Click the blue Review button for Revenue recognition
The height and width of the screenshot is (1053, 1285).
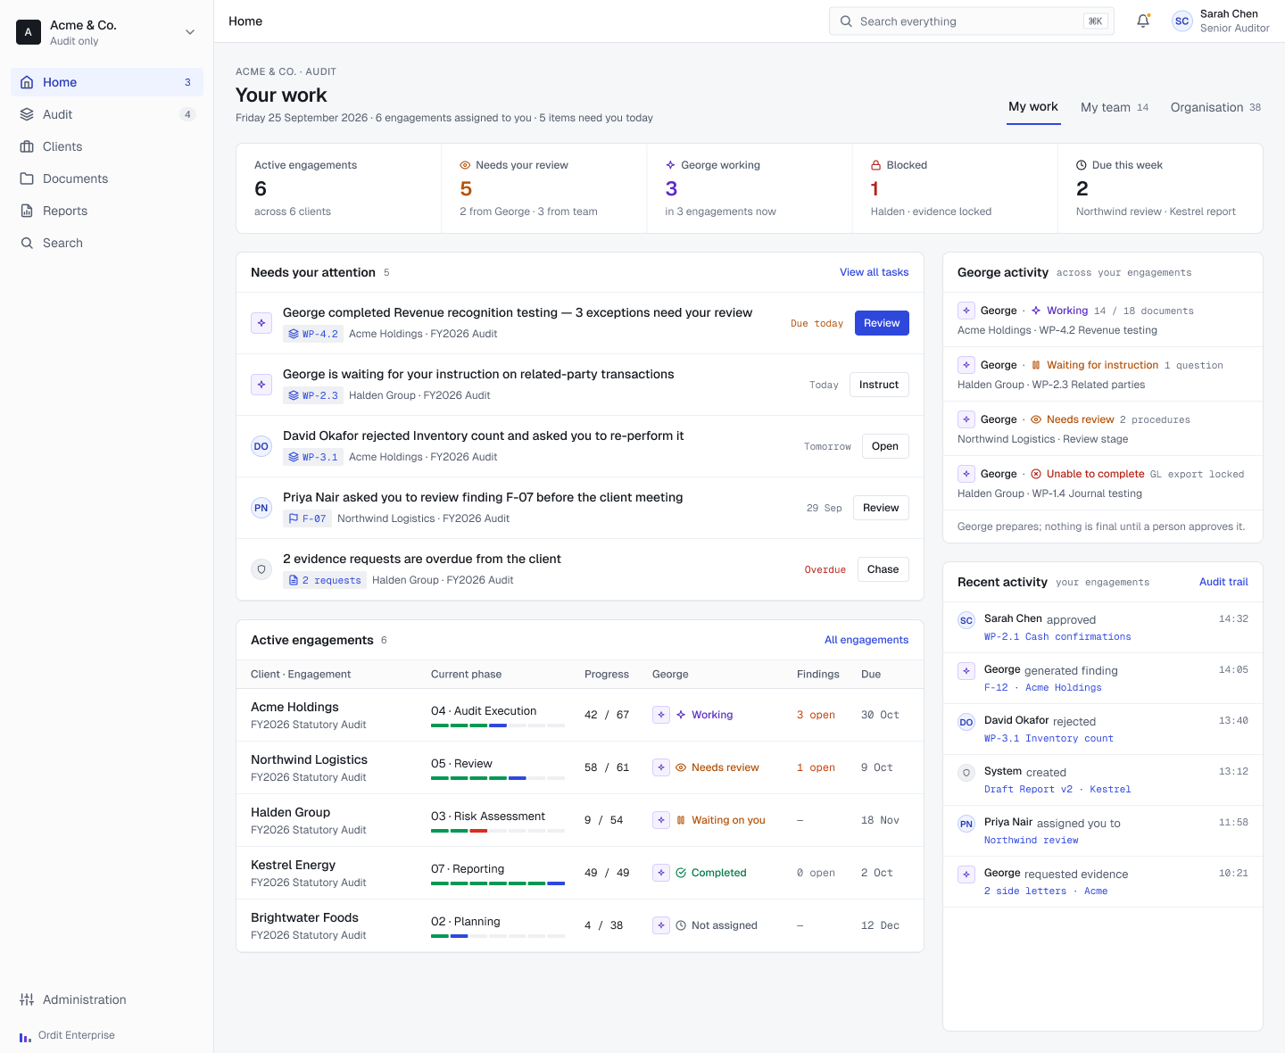[x=882, y=323]
